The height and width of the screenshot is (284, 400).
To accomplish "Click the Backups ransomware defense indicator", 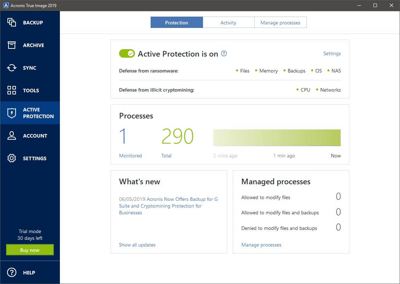I will tap(294, 71).
